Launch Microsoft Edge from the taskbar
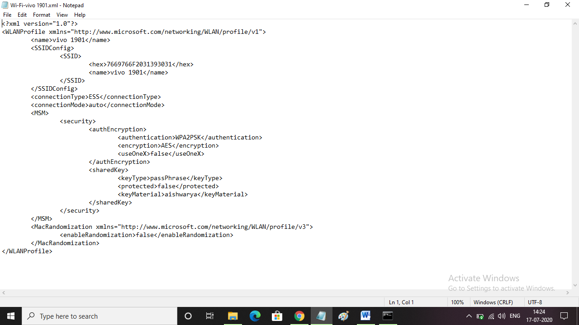579x325 pixels. tap(255, 316)
